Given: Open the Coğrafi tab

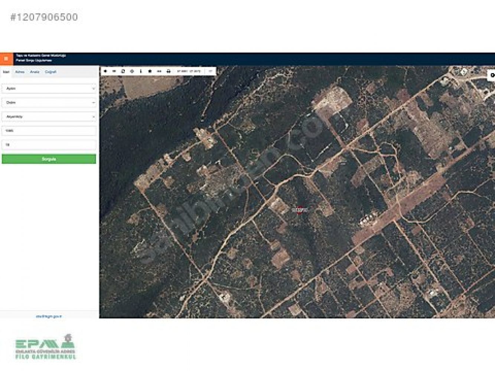Looking at the screenshot, I should click(x=51, y=72).
